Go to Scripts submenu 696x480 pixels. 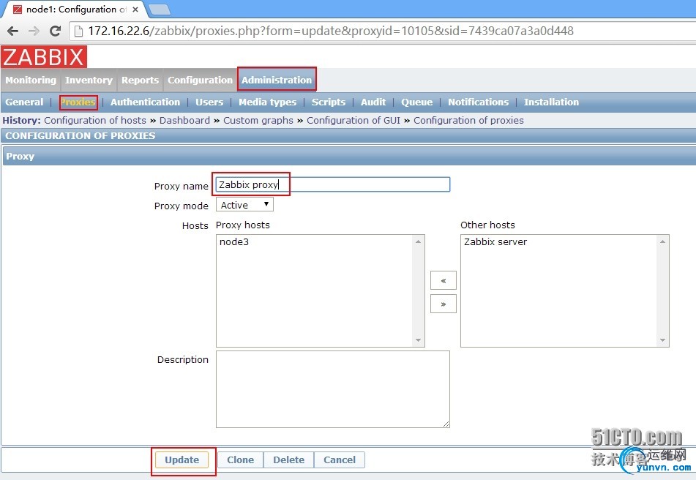(x=329, y=102)
